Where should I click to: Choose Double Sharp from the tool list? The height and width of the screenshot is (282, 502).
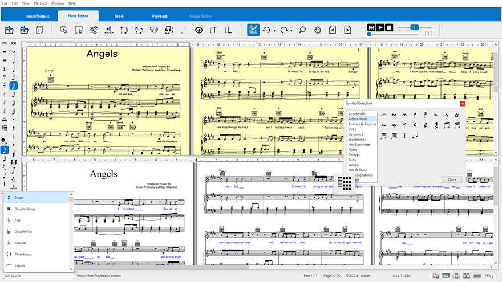tap(36, 209)
